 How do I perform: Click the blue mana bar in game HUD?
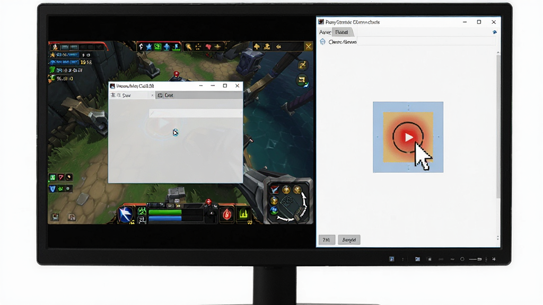(x=165, y=219)
